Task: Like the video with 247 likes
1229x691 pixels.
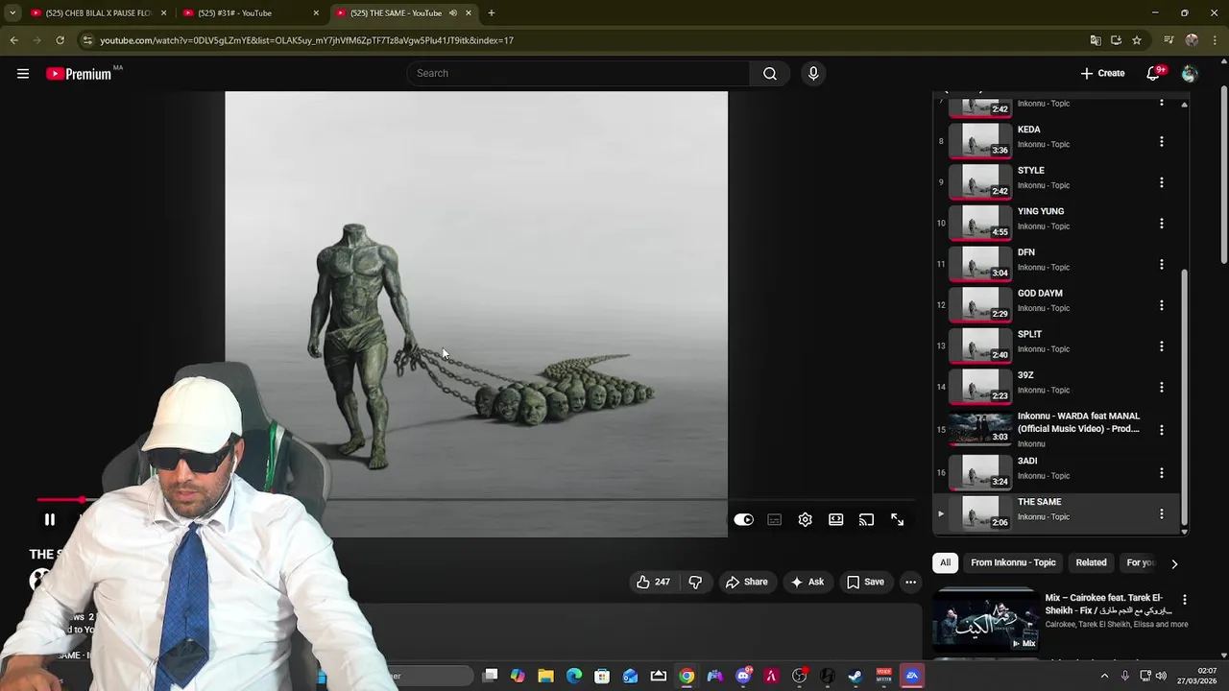Action: [x=653, y=582]
